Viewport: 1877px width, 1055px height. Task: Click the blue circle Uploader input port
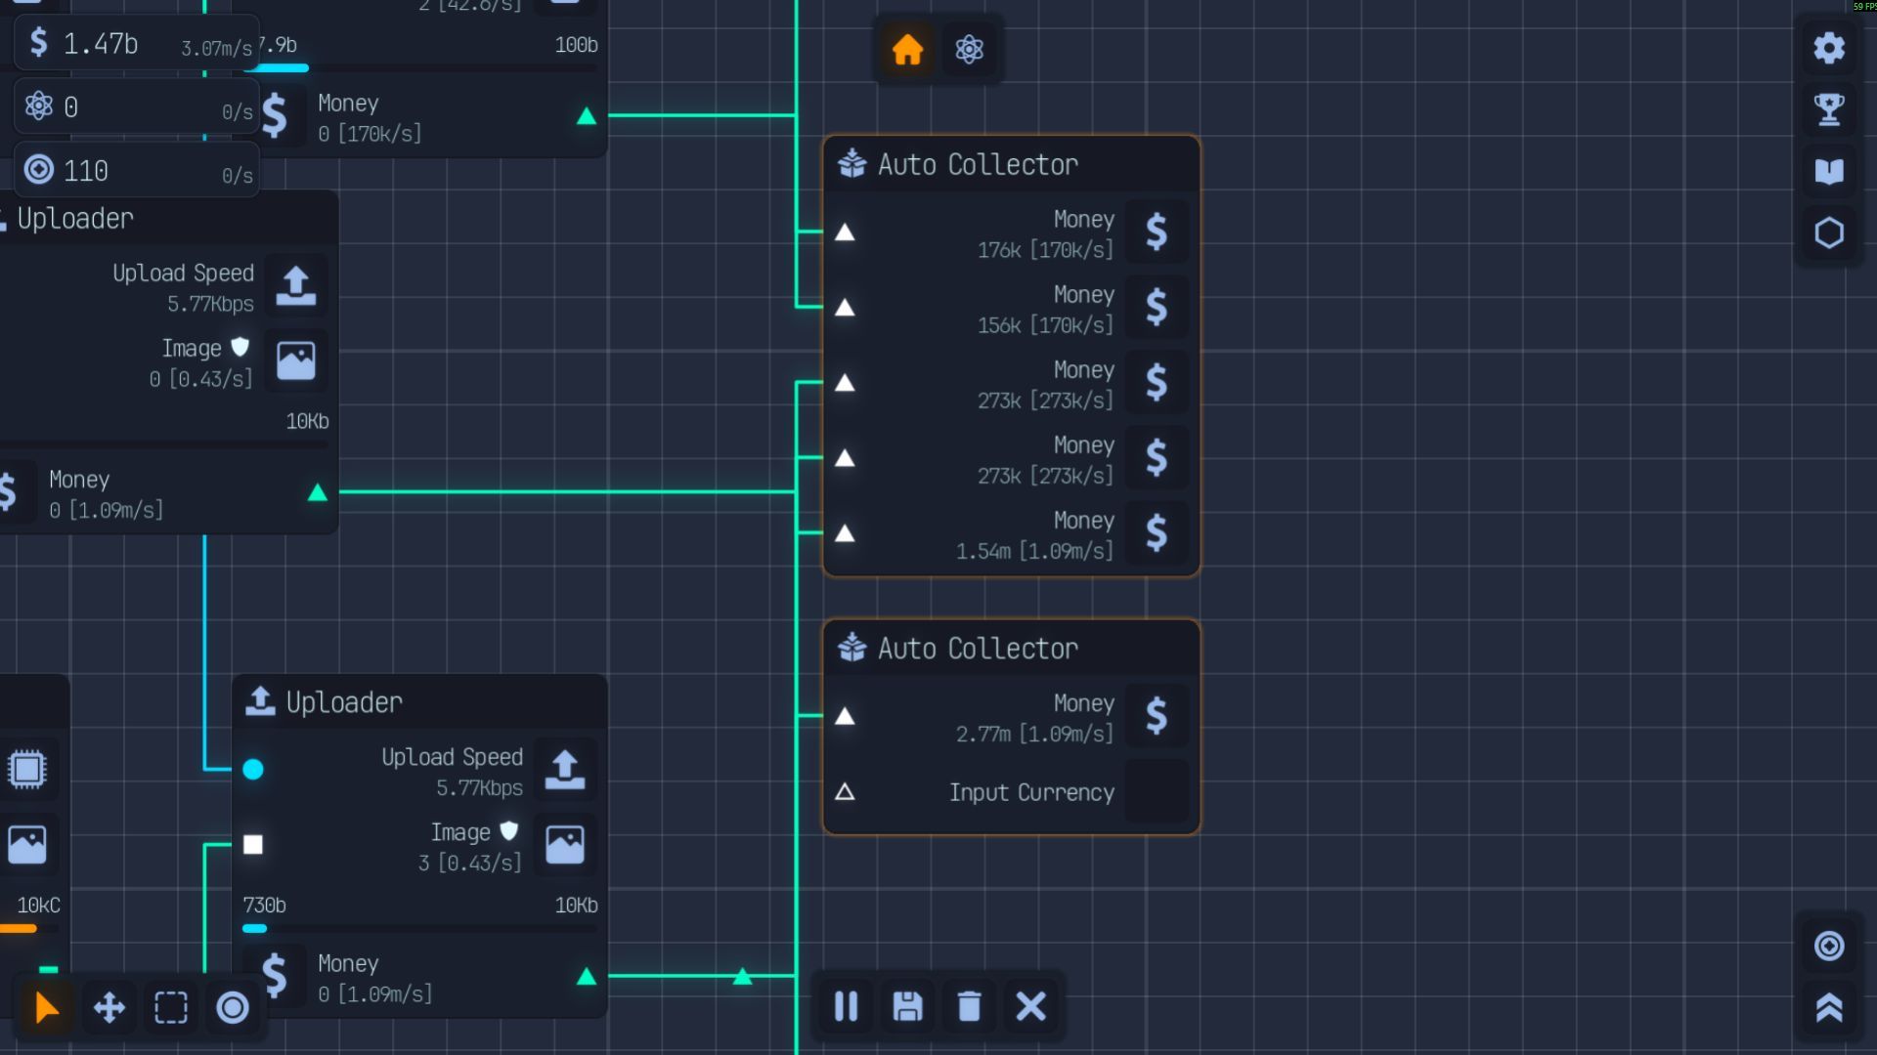253,770
